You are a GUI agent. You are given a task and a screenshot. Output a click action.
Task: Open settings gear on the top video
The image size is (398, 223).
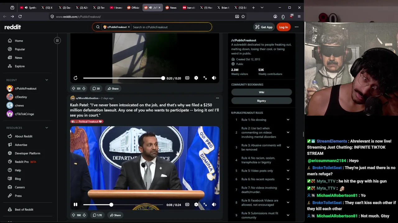click(x=196, y=78)
